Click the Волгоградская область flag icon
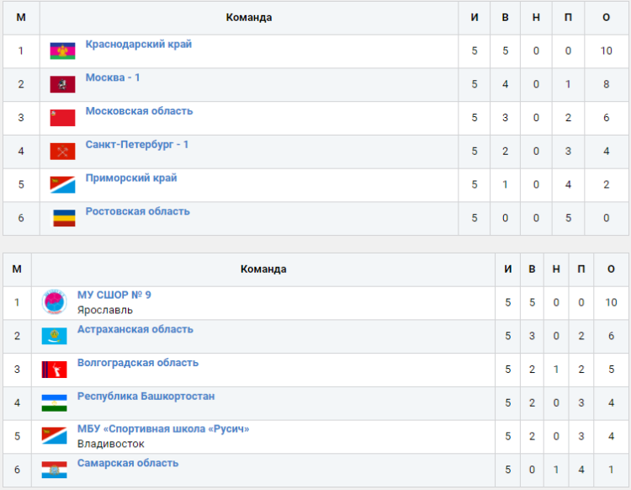The width and height of the screenshot is (631, 490). (x=55, y=370)
